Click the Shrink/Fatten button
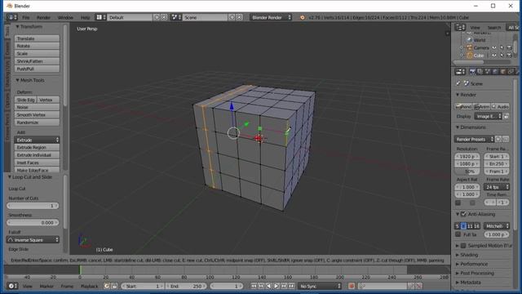 (37, 61)
